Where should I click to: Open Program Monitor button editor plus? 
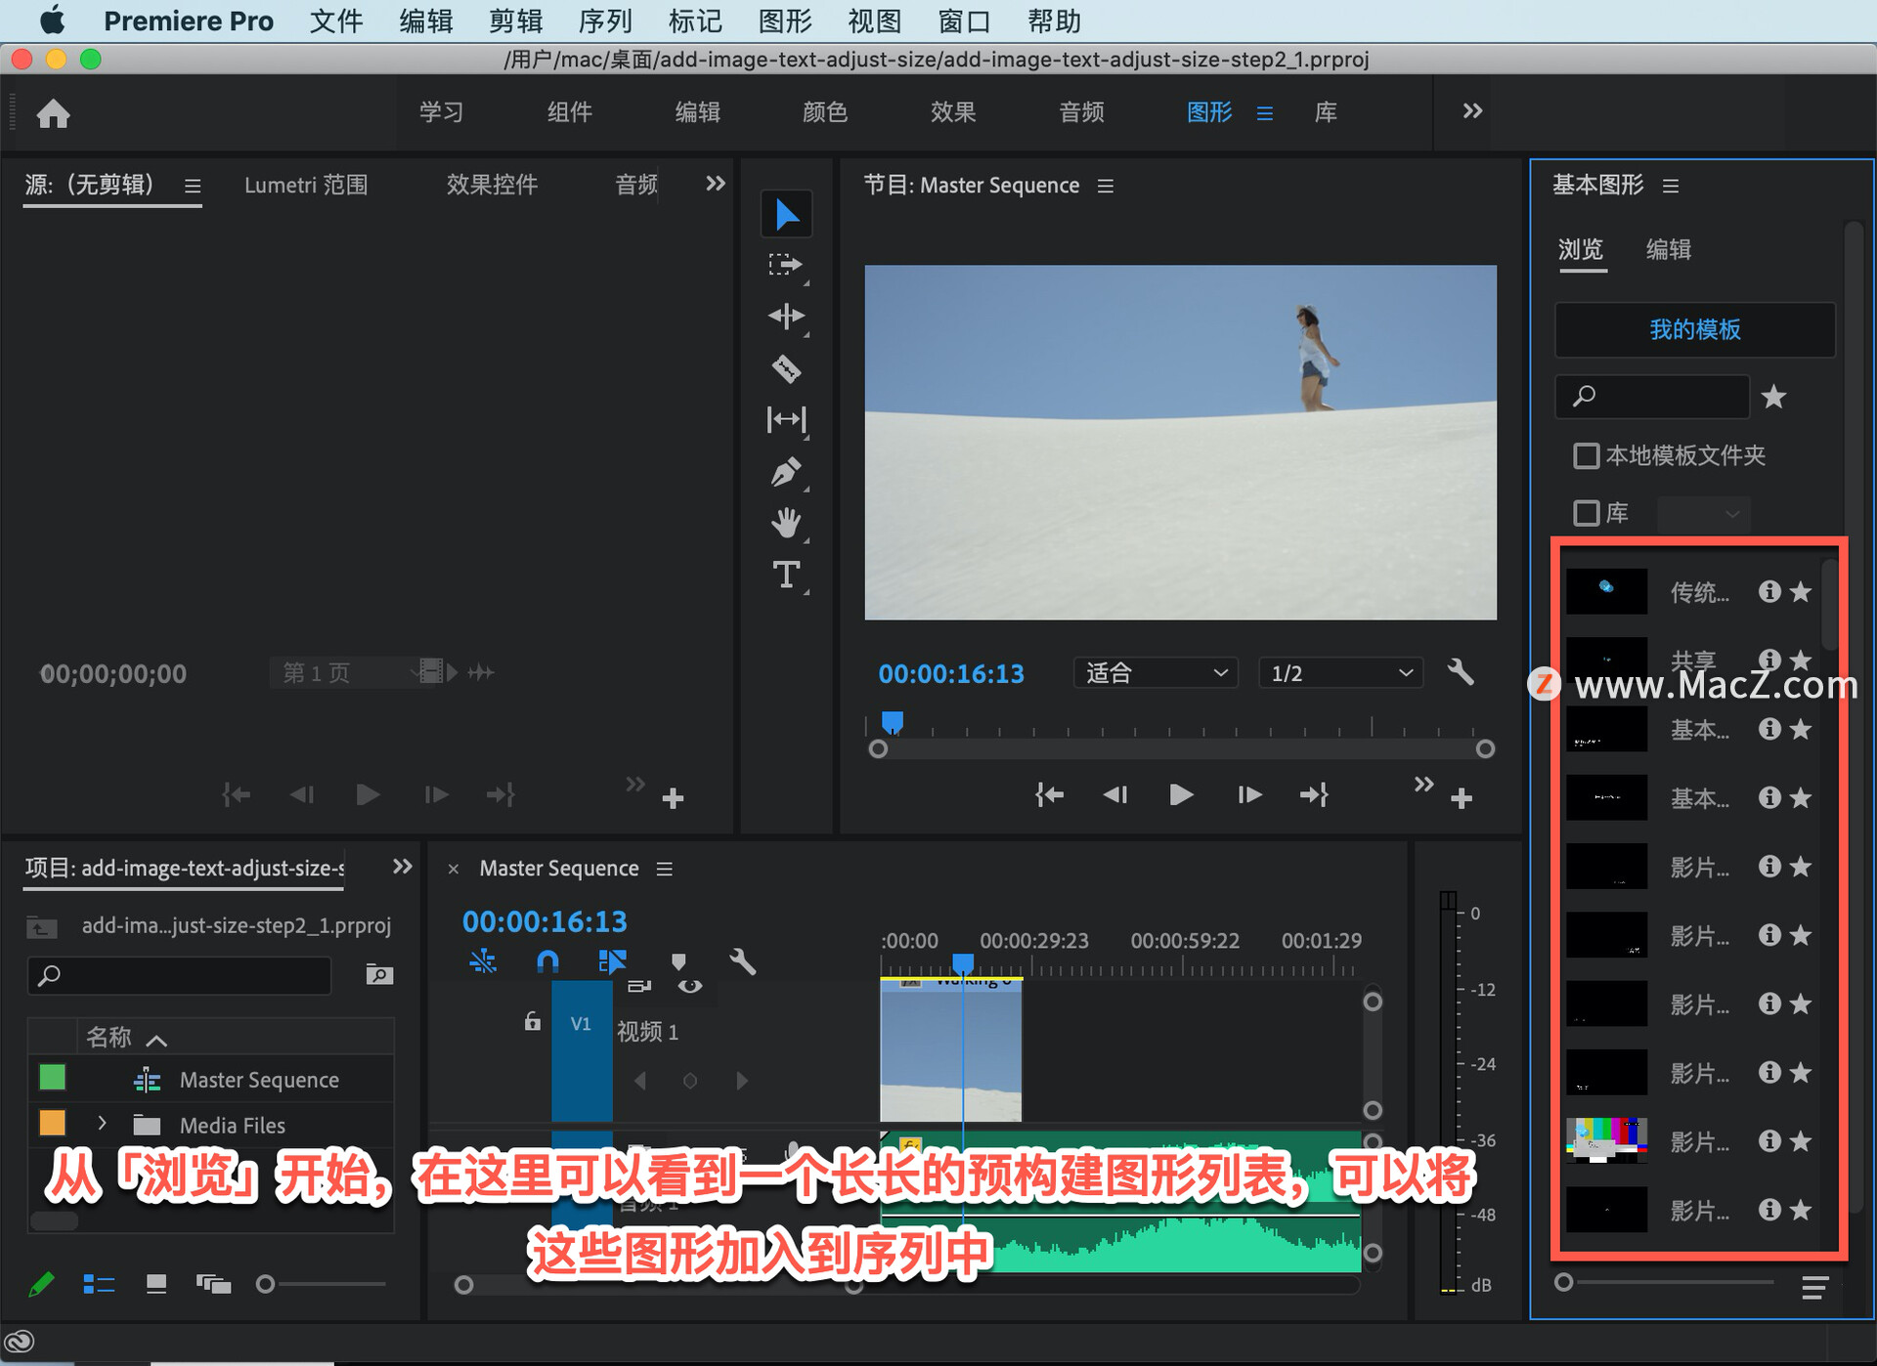tap(1462, 798)
